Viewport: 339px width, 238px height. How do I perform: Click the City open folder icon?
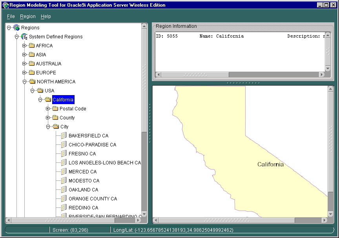pos(56,127)
